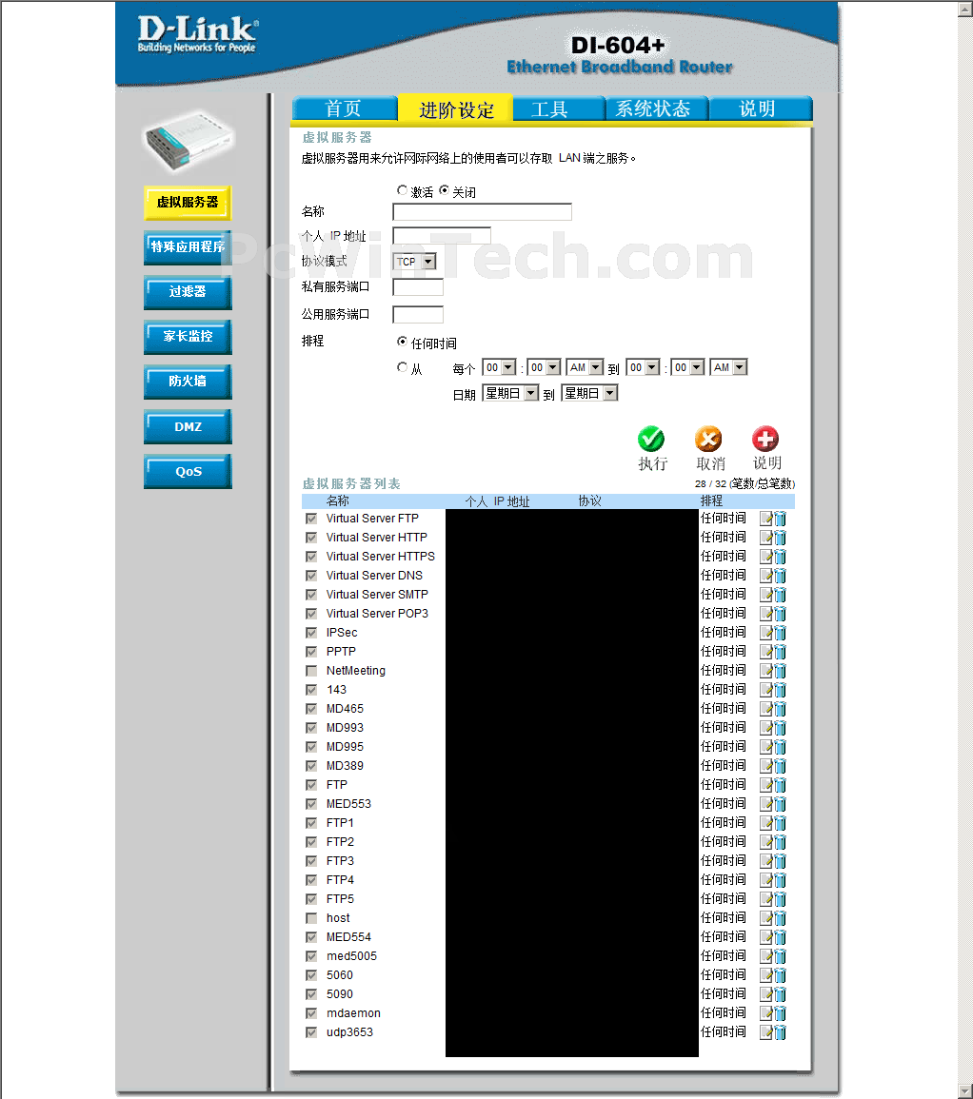Switch to the 说明 tab

[761, 108]
